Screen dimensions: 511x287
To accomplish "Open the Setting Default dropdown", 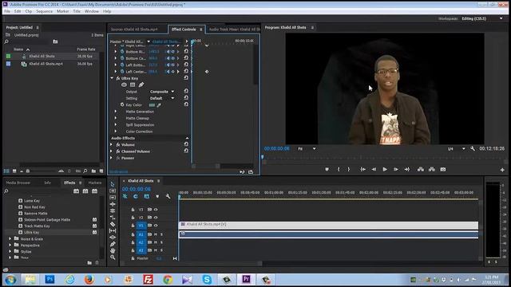I will point(162,98).
